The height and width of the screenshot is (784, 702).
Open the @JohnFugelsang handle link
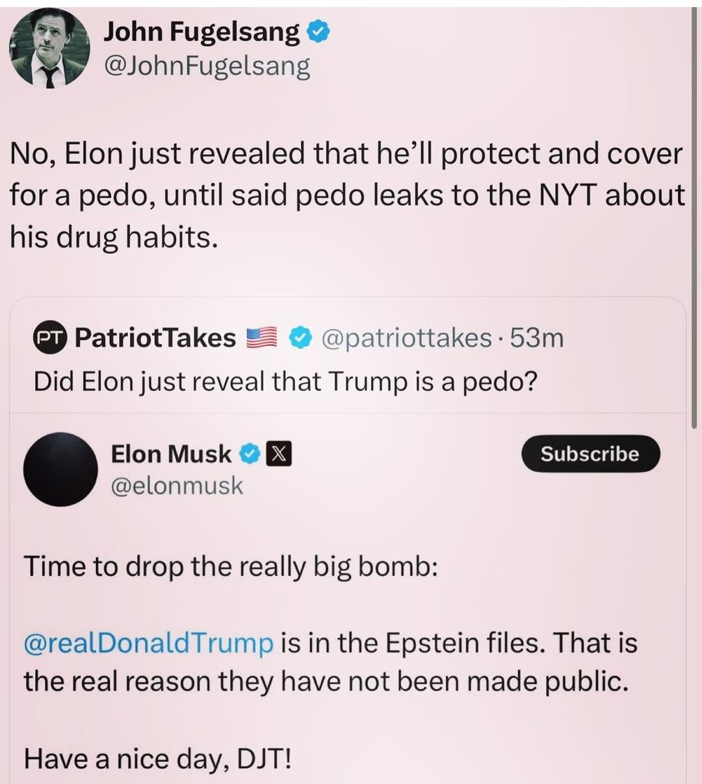(x=207, y=66)
